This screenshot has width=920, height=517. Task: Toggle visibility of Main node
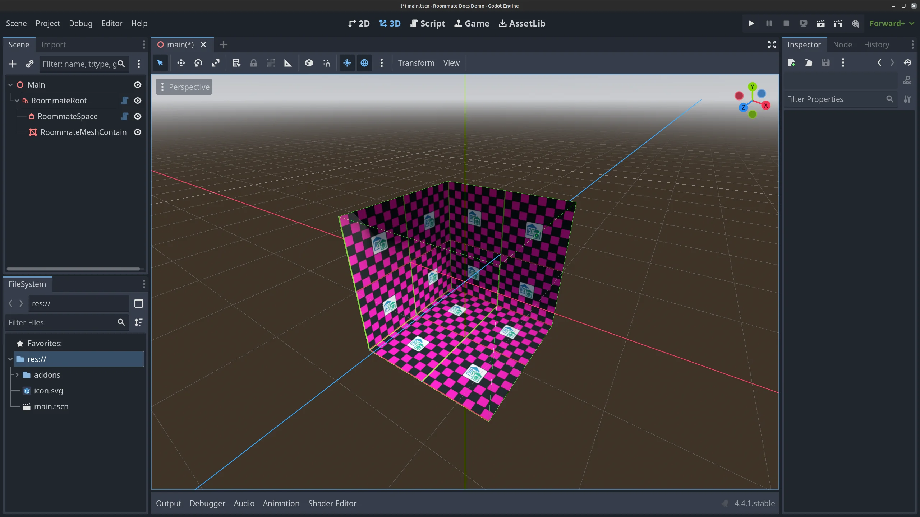coord(138,85)
